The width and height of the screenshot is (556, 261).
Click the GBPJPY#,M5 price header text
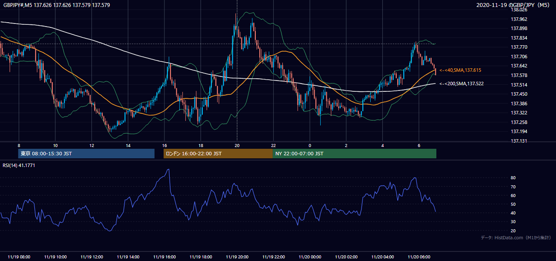(x=56, y=5)
